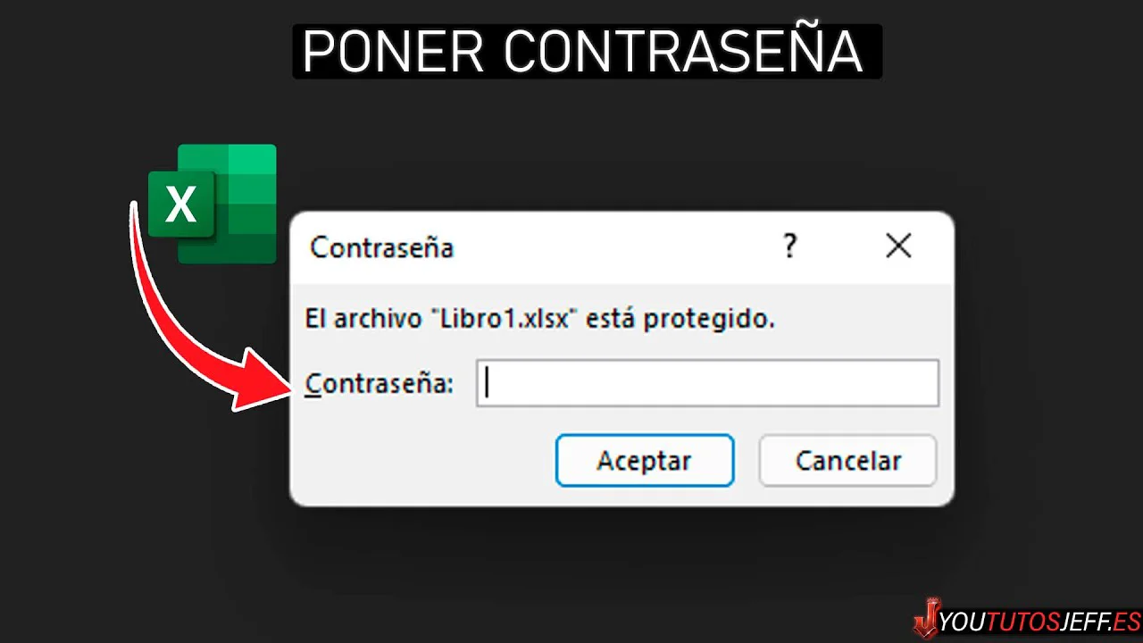Close the Contraseña dialog with X
Image resolution: width=1143 pixels, height=643 pixels.
tap(898, 246)
